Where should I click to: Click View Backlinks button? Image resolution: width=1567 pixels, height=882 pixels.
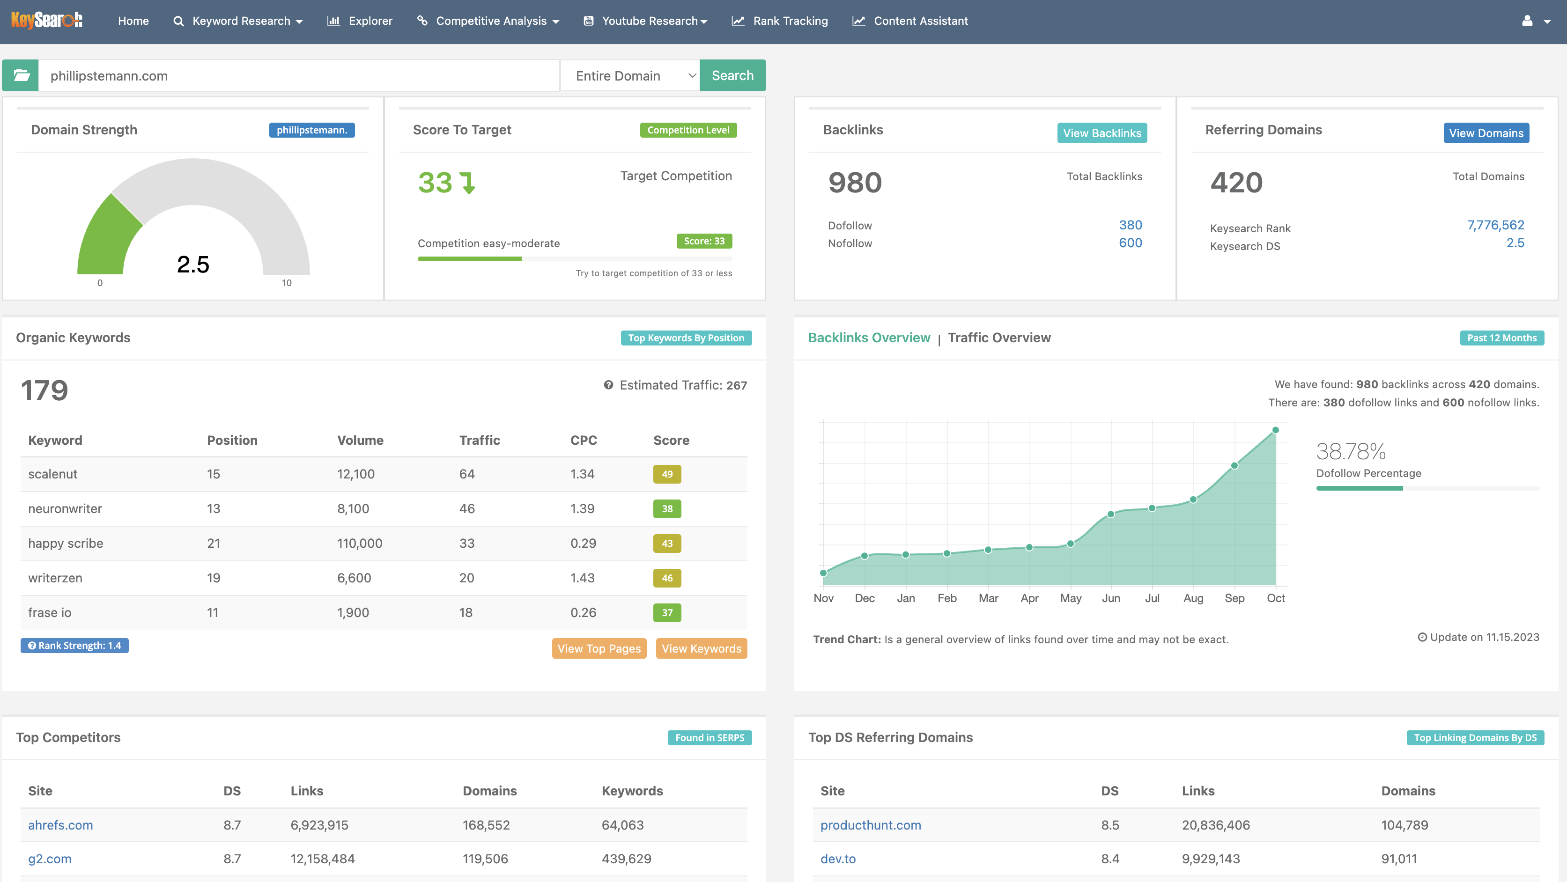(1101, 132)
